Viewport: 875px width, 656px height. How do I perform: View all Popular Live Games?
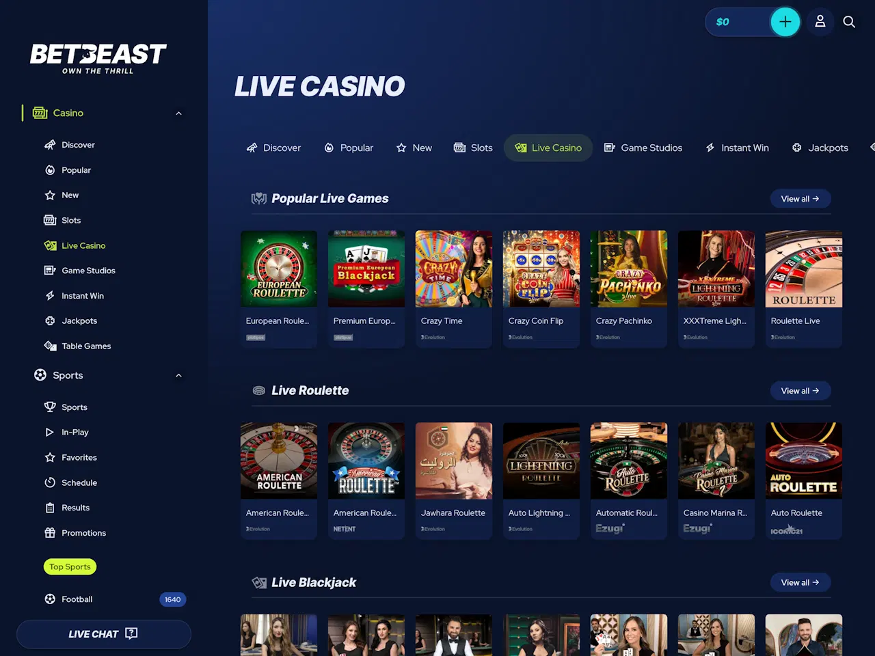[x=800, y=199]
